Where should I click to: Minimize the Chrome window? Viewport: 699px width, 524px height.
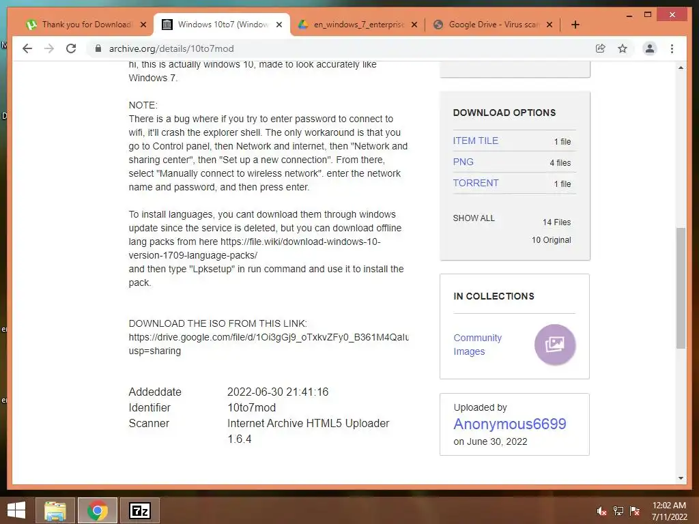tap(629, 15)
